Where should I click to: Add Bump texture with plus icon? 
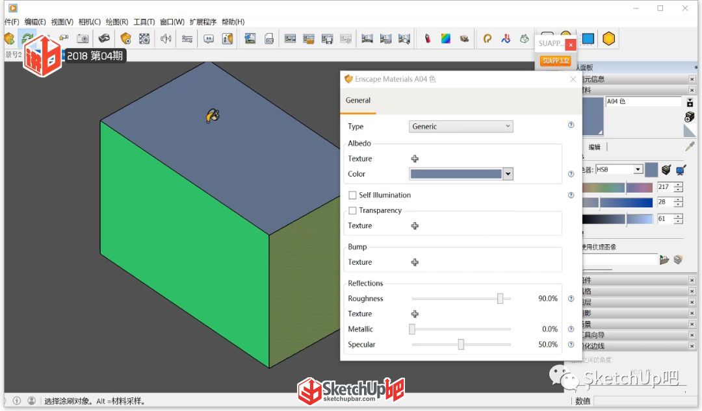415,262
